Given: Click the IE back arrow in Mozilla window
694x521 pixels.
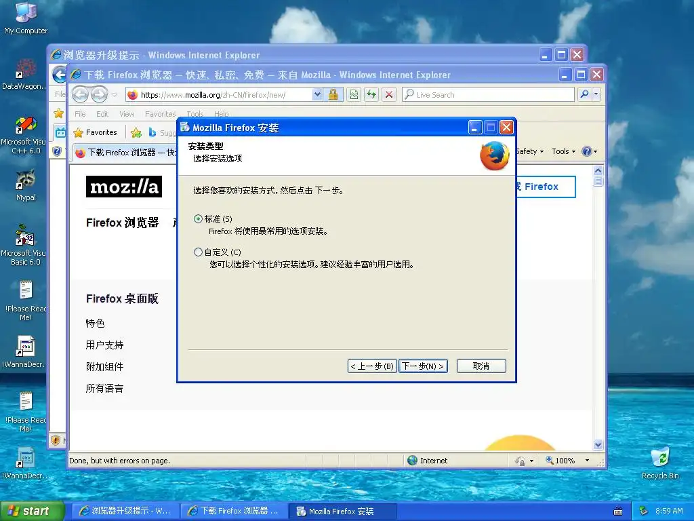Looking at the screenshot, I should coord(81,94).
